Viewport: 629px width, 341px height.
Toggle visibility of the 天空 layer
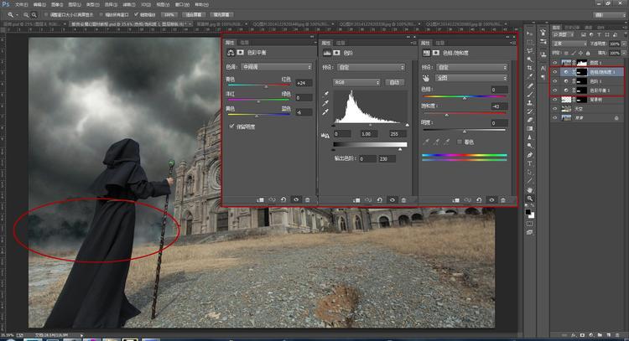(x=555, y=109)
